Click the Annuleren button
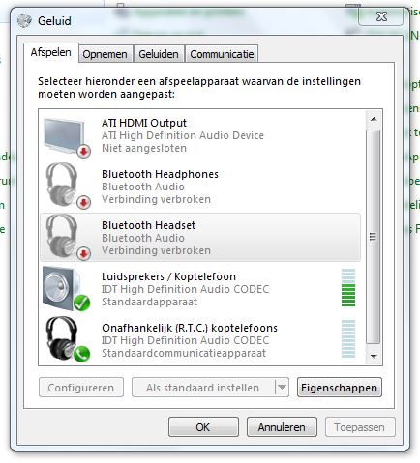The width and height of the screenshot is (420, 463). tap(282, 427)
